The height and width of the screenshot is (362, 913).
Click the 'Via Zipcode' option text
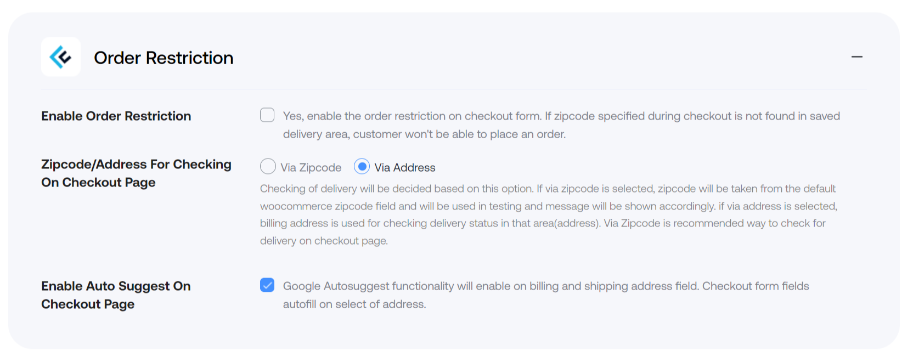(x=311, y=167)
